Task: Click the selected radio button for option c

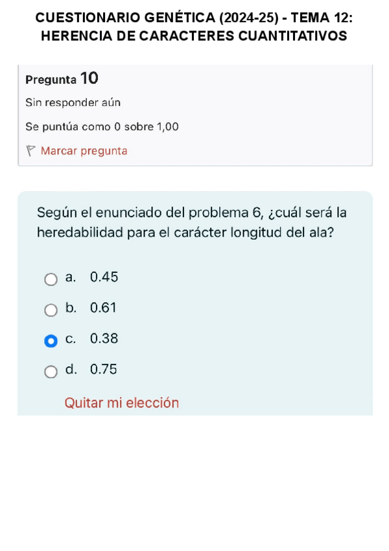Action: coord(51,340)
